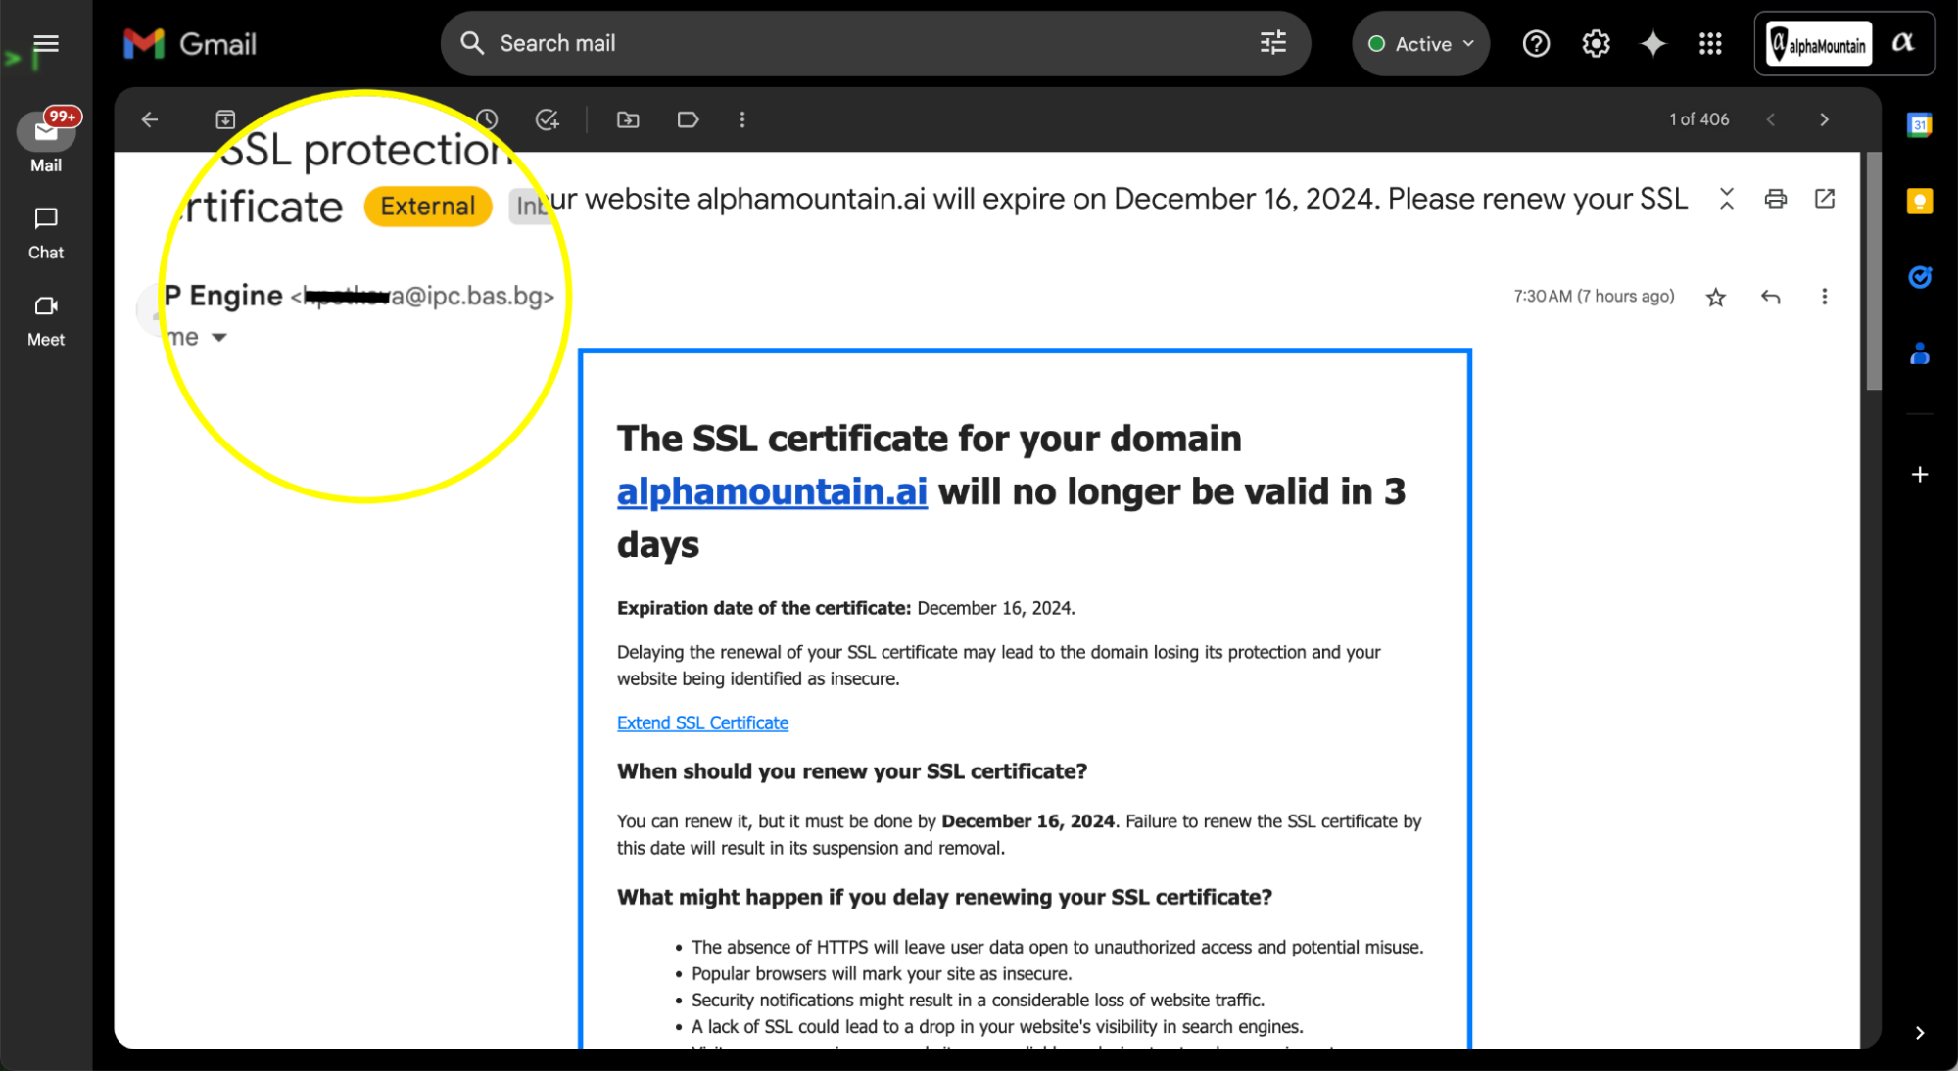
Task: Open the main menu hamburger icon
Action: (x=46, y=44)
